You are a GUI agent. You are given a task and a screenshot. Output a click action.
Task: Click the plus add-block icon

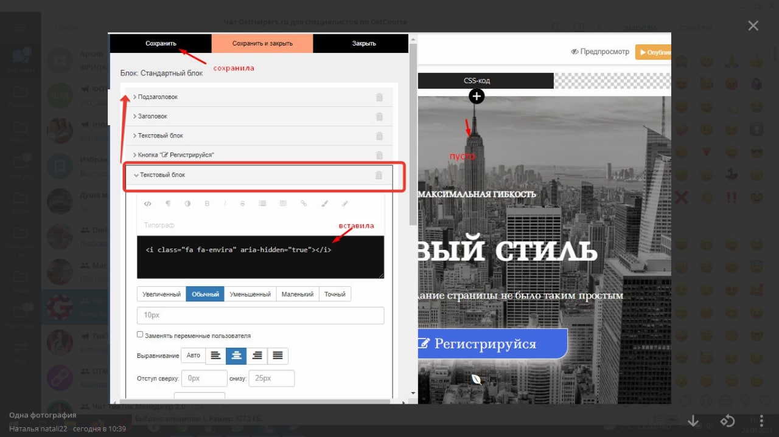pos(477,96)
